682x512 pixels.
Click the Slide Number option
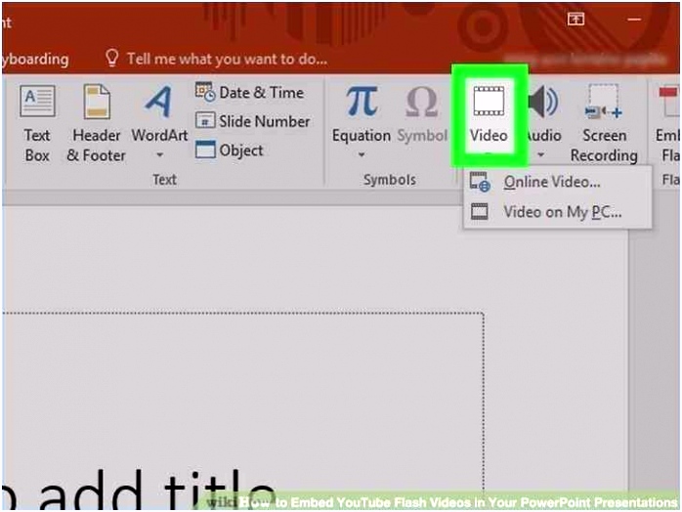tap(253, 121)
